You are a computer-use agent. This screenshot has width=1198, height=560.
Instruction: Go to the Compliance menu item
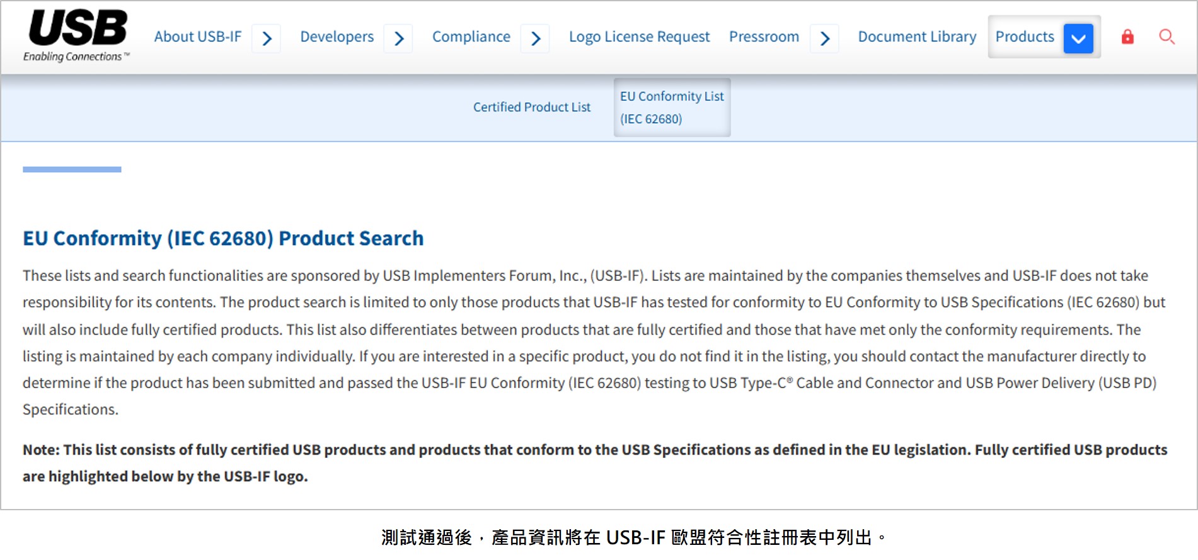pos(471,37)
